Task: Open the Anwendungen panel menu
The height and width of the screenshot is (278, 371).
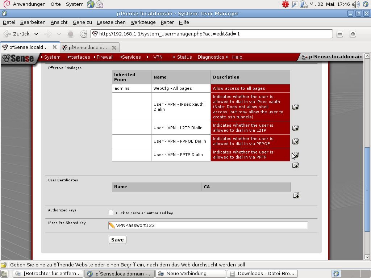Action: tap(29, 4)
